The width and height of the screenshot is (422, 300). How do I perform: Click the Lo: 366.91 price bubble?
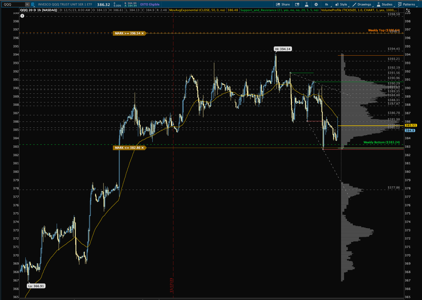[36, 286]
